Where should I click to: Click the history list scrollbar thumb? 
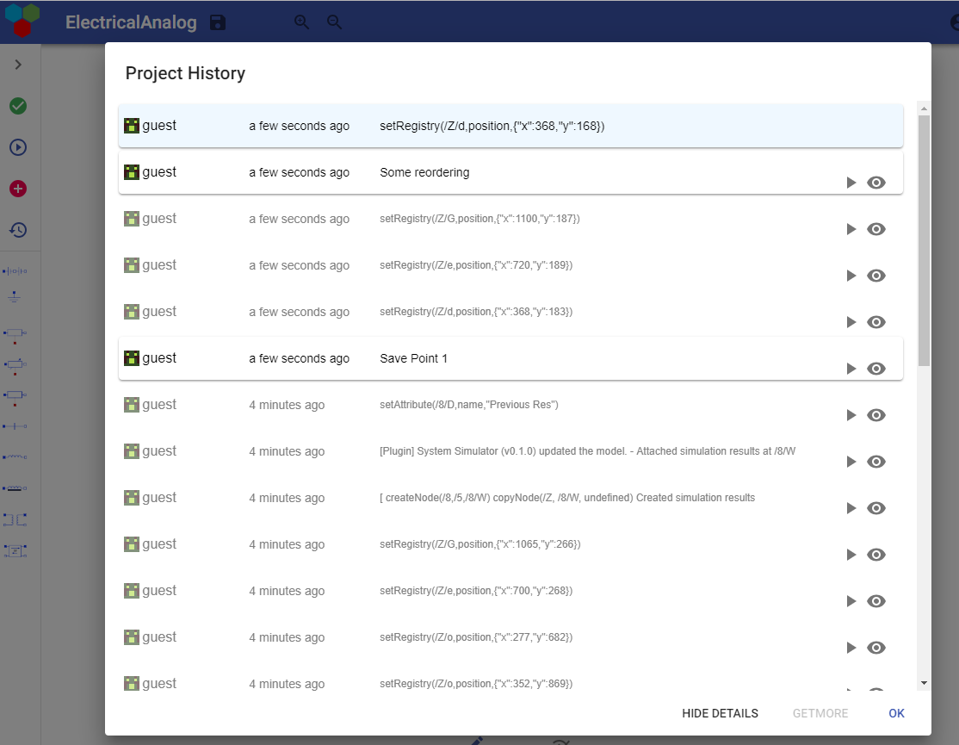coord(925,240)
